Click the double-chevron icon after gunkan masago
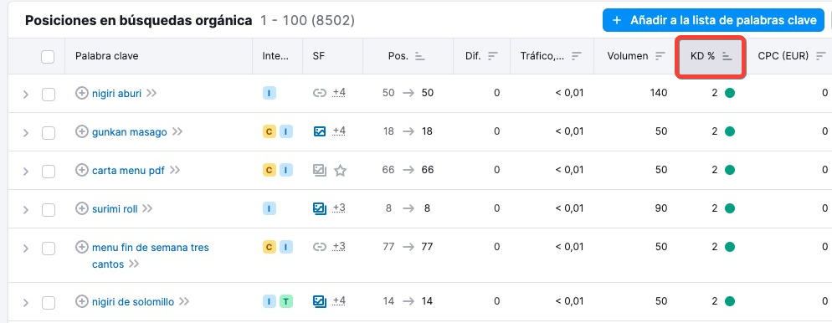This screenshot has height=323, width=832. point(177,131)
